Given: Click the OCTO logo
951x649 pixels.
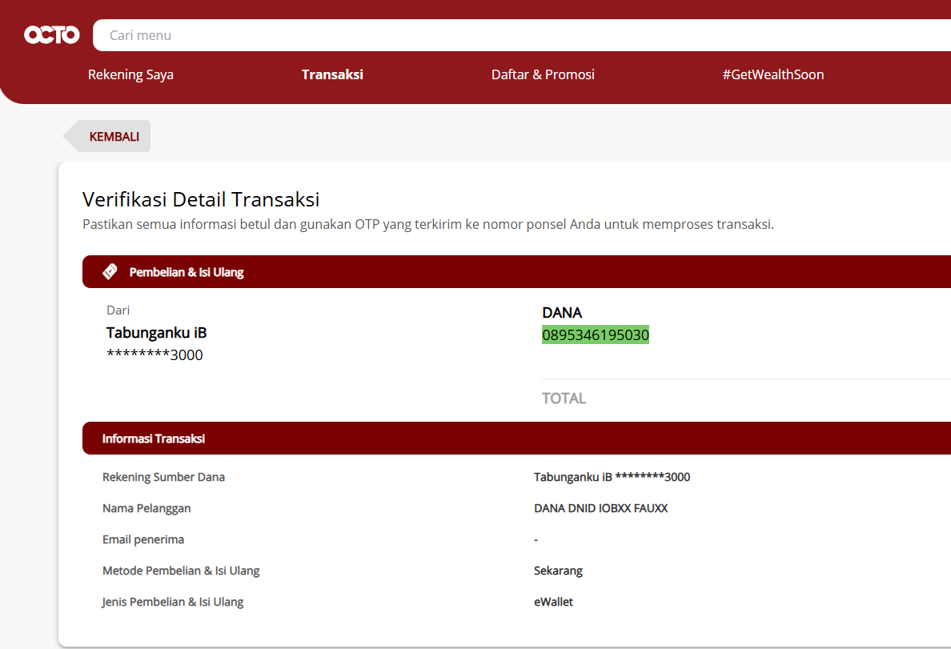Looking at the screenshot, I should point(51,35).
